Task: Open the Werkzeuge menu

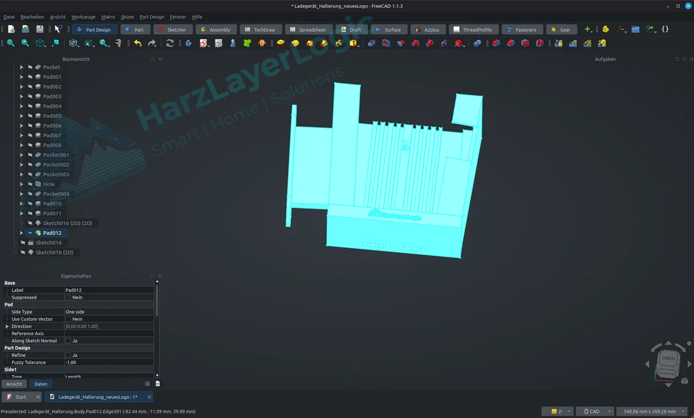Action: coord(83,17)
